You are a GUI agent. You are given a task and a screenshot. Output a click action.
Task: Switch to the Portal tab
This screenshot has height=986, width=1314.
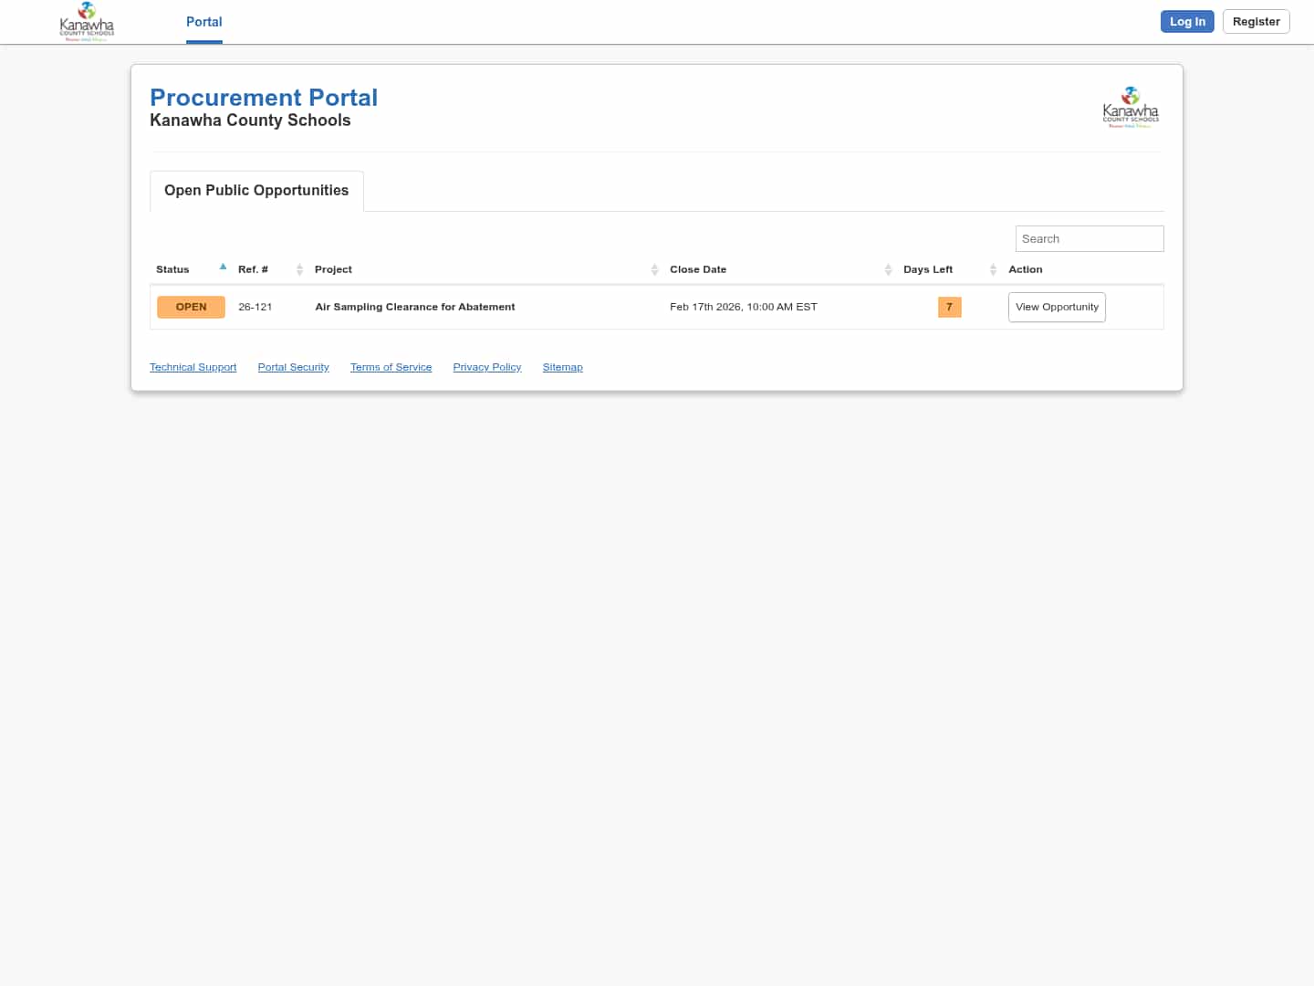coord(203,22)
